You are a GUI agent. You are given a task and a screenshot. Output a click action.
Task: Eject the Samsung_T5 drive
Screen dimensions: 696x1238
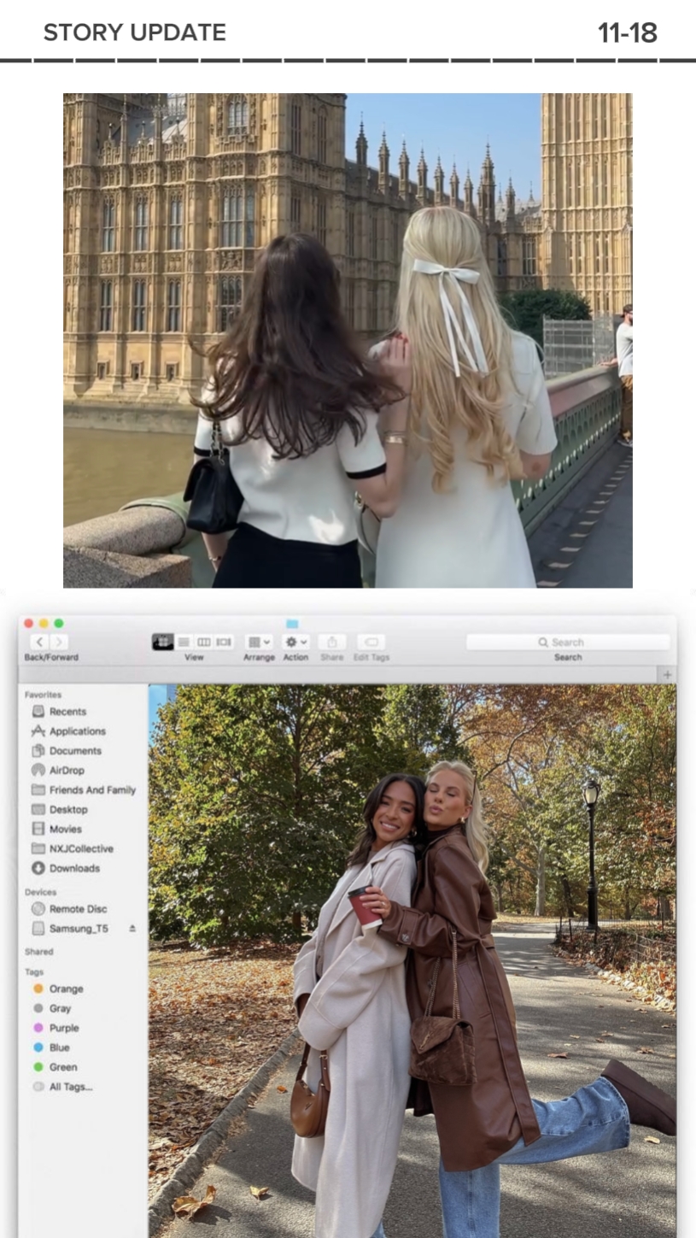(x=132, y=929)
